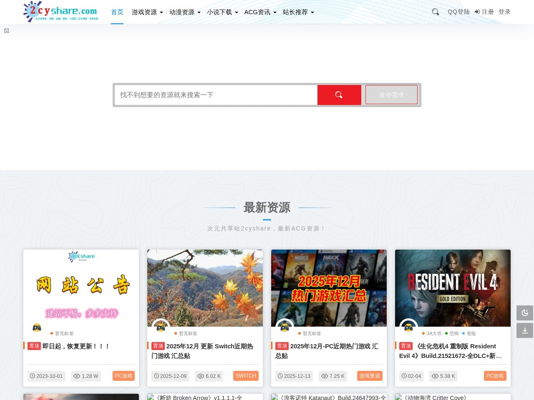Click the clock date 2025-12-13
The height and width of the screenshot is (400, 534).
coord(294,376)
